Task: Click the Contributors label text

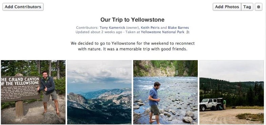Action: 87,28
